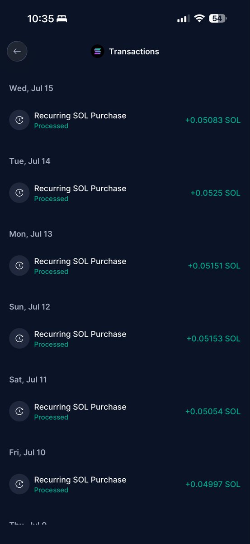
Task: Tap recurring clock icon for Jul 10
Action: [x=19, y=484]
